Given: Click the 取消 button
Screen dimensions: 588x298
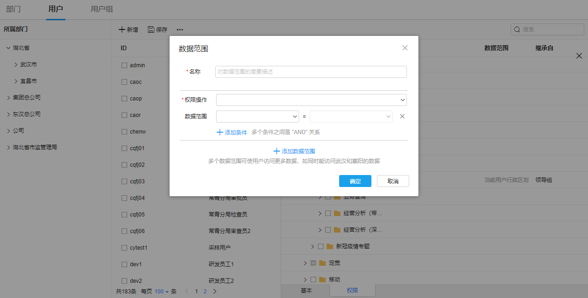Looking at the screenshot, I should [x=393, y=181].
